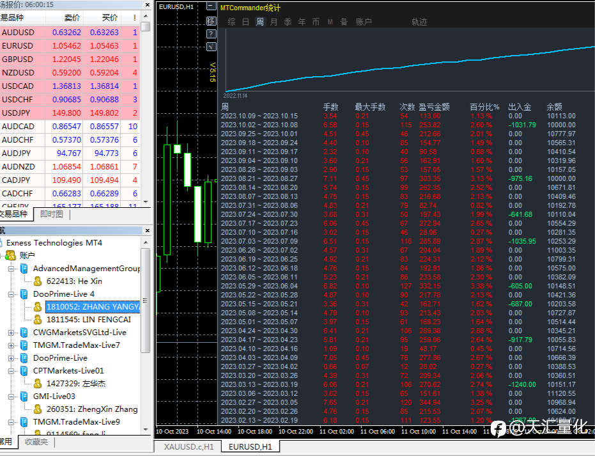
Task: Switch to the 综 summary statistics tab
Action: click(x=231, y=22)
